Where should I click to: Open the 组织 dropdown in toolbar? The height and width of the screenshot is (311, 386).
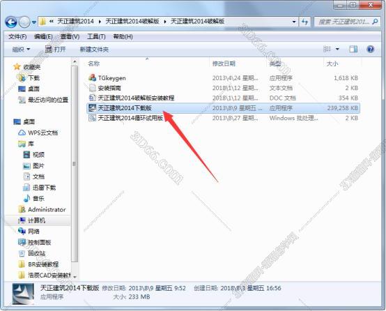[21, 50]
